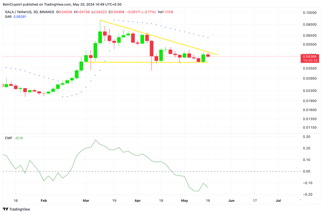The image size is (323, 214).
Task: Click the 0.01900 price axis label
Action: (x=310, y=101)
